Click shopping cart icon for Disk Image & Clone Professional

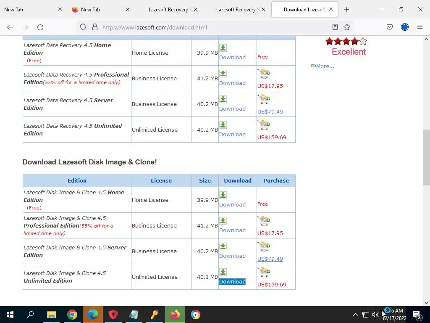(264, 220)
